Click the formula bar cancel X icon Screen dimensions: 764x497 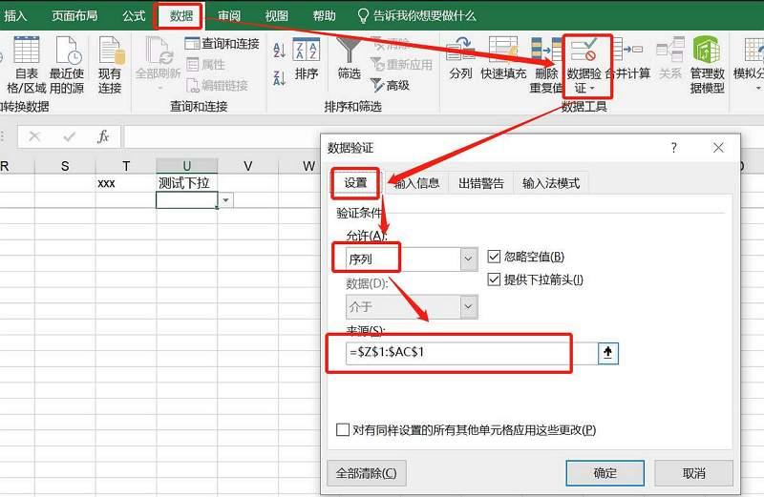34,136
